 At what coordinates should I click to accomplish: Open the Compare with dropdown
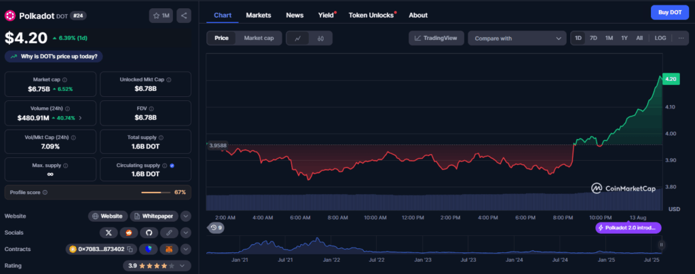516,38
